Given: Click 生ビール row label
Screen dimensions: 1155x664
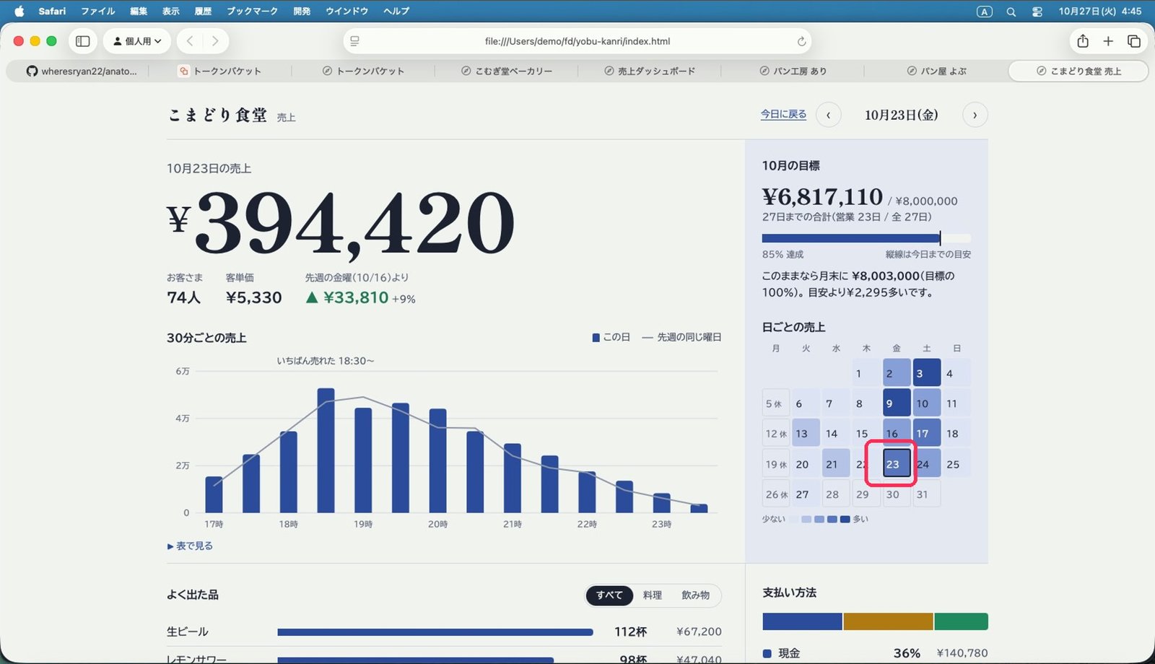Looking at the screenshot, I should [x=188, y=632].
